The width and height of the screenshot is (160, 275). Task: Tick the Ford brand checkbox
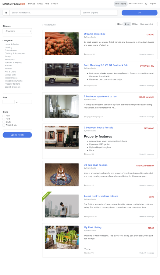coord(4,119)
